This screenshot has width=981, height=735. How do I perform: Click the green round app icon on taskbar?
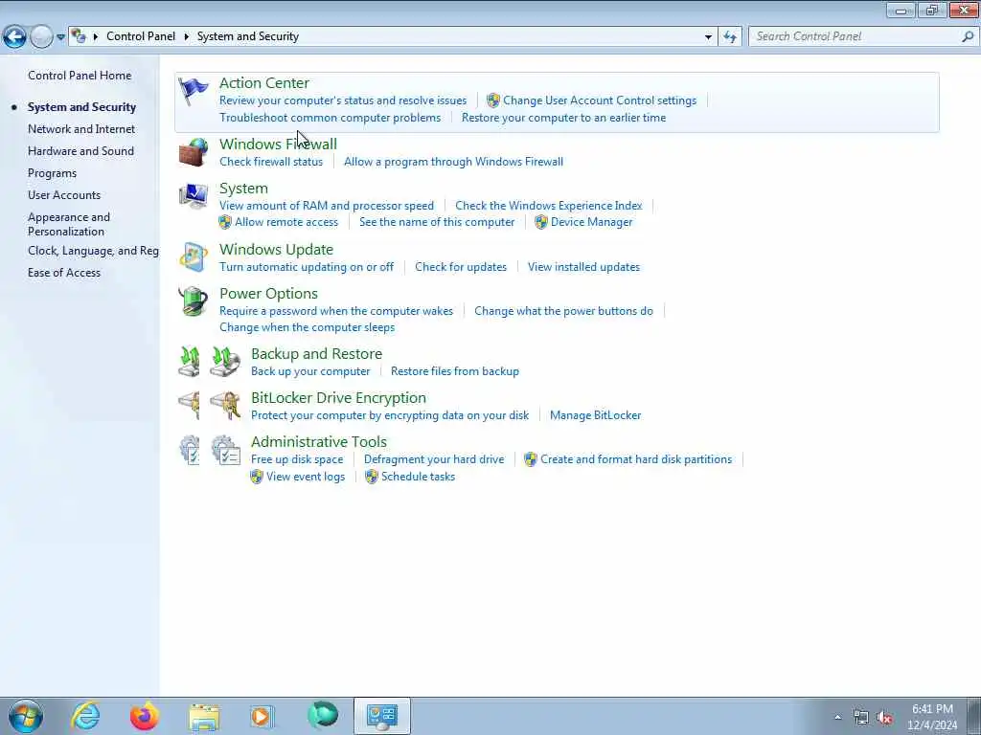(323, 716)
